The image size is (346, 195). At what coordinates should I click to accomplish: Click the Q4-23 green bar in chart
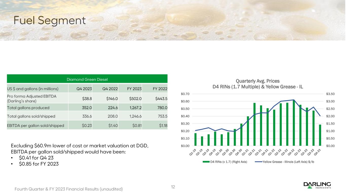320,135
